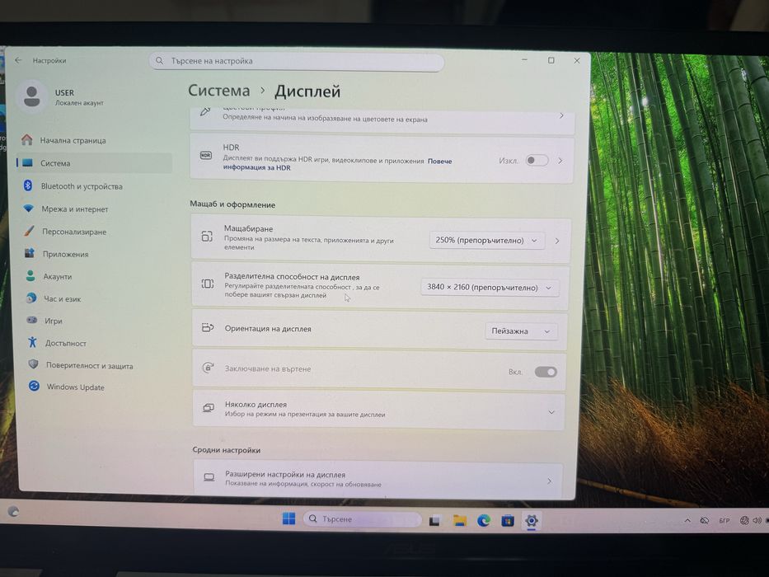The height and width of the screenshot is (577, 769).
Task: Toggle Заключване на въртене switch
Action: 546,372
